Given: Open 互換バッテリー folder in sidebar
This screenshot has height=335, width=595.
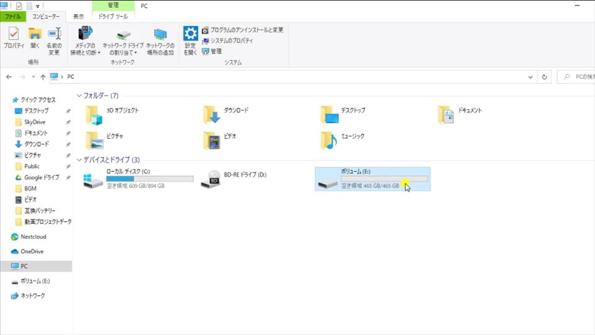Looking at the screenshot, I should click(40, 210).
